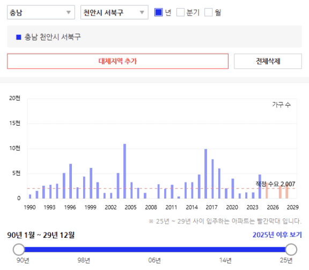309x270 pixels.
Task: Enable the 분기 quarterly checkbox
Action: click(x=180, y=12)
